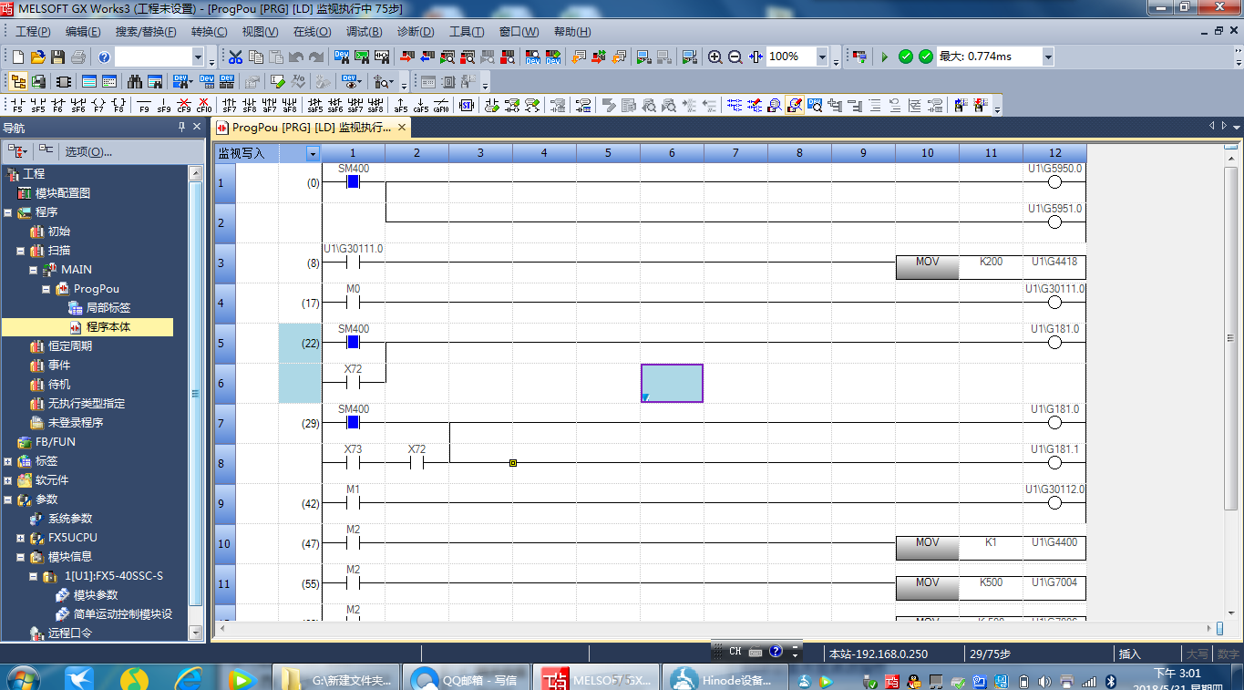This screenshot has height=690, width=1244.
Task: Click the Zoom In magnifier icon
Action: (715, 57)
